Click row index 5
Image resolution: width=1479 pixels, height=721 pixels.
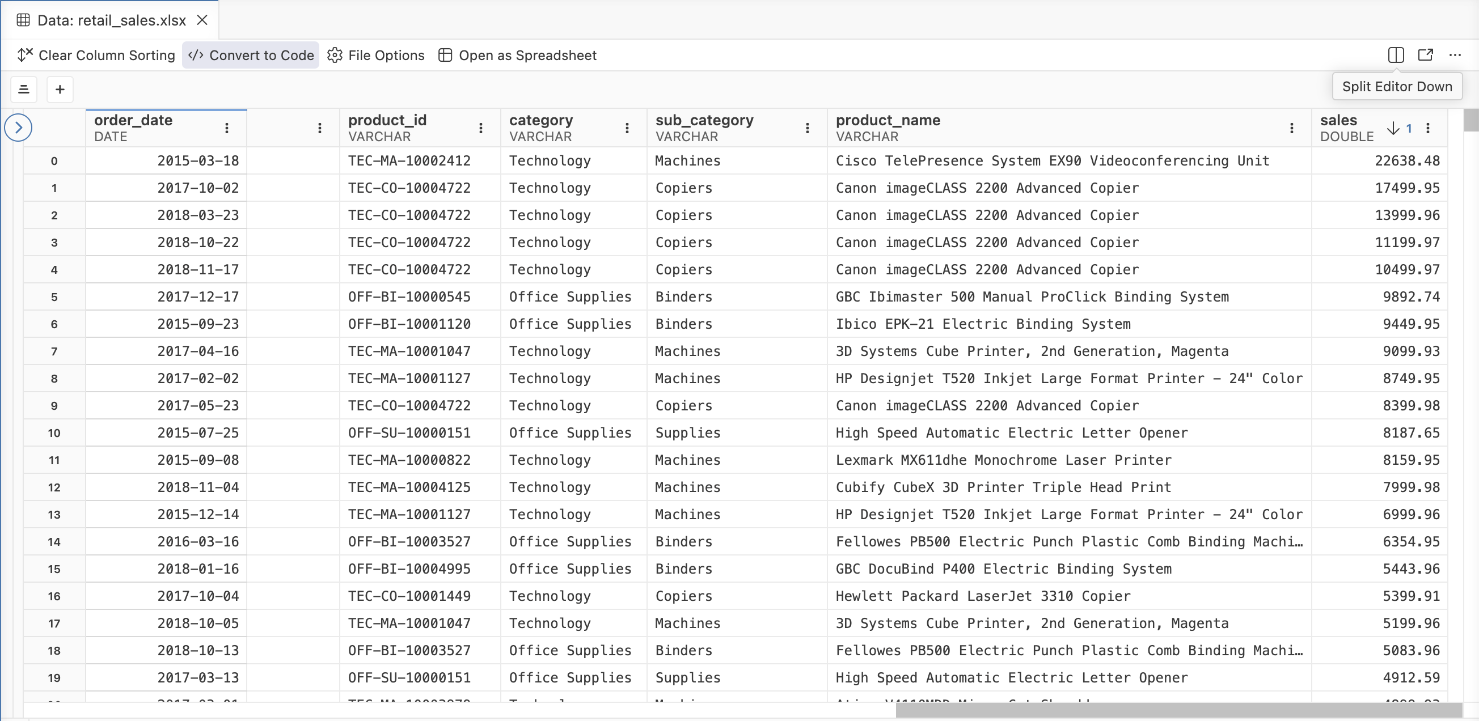click(54, 297)
